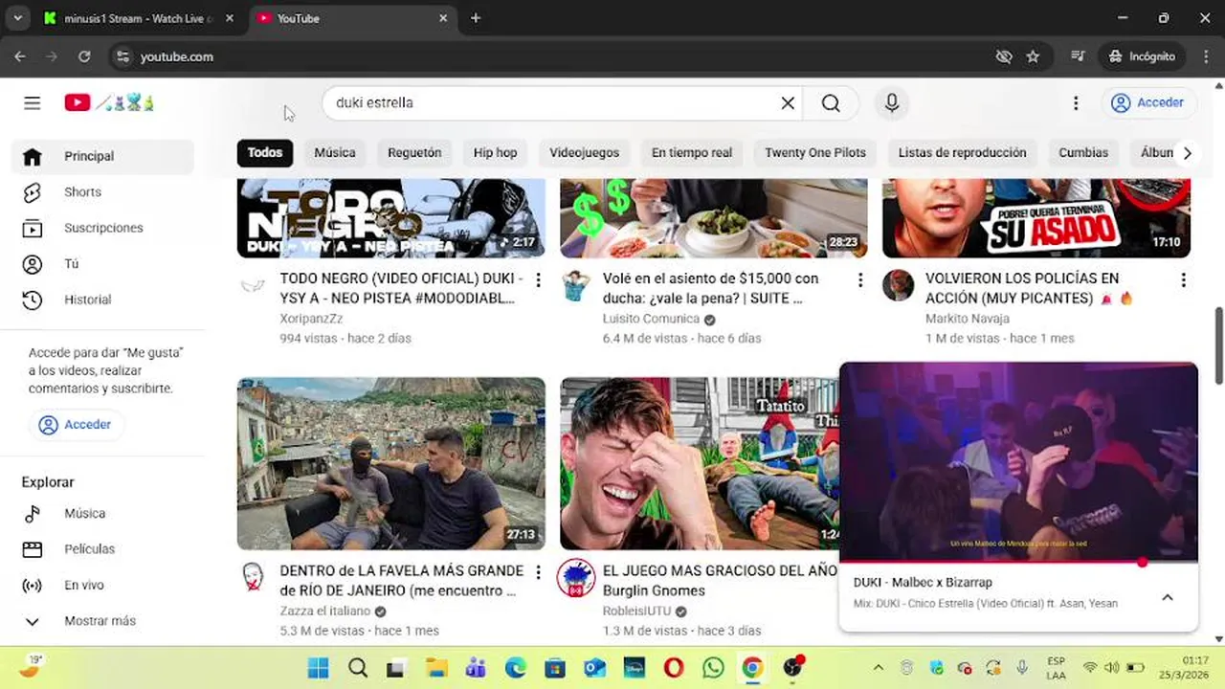Click the top-right Acceder button
Image resolution: width=1225 pixels, height=689 pixels.
[1148, 102]
